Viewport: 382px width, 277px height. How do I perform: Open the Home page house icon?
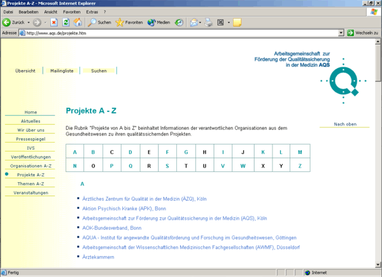(78, 22)
